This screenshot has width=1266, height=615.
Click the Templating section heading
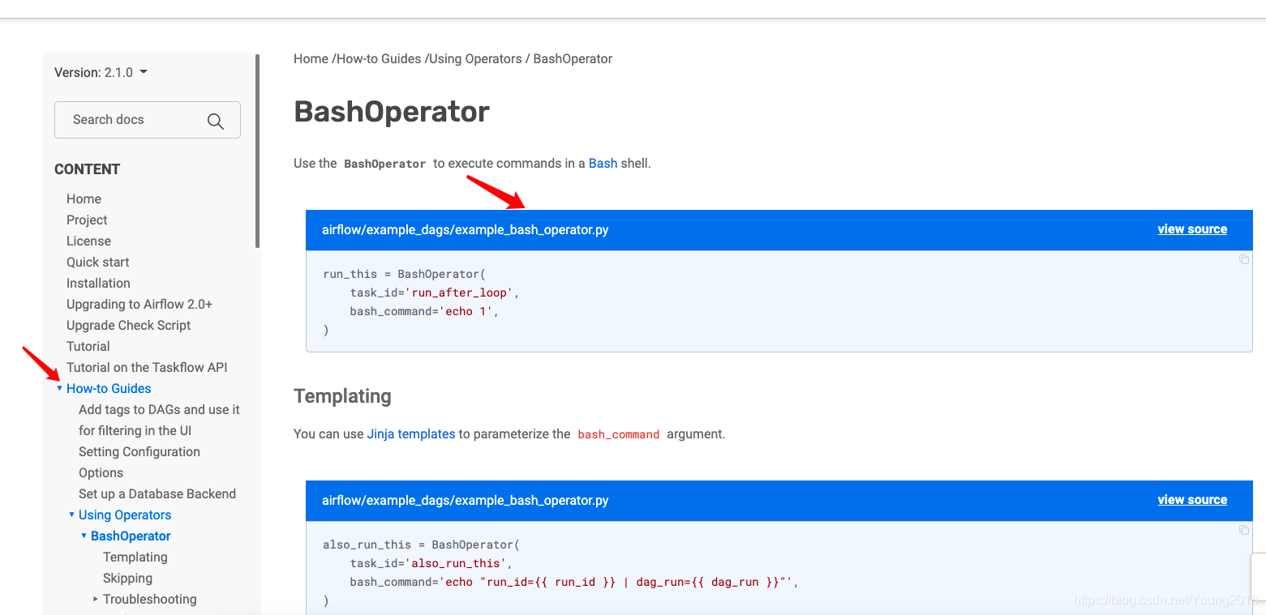coord(342,396)
